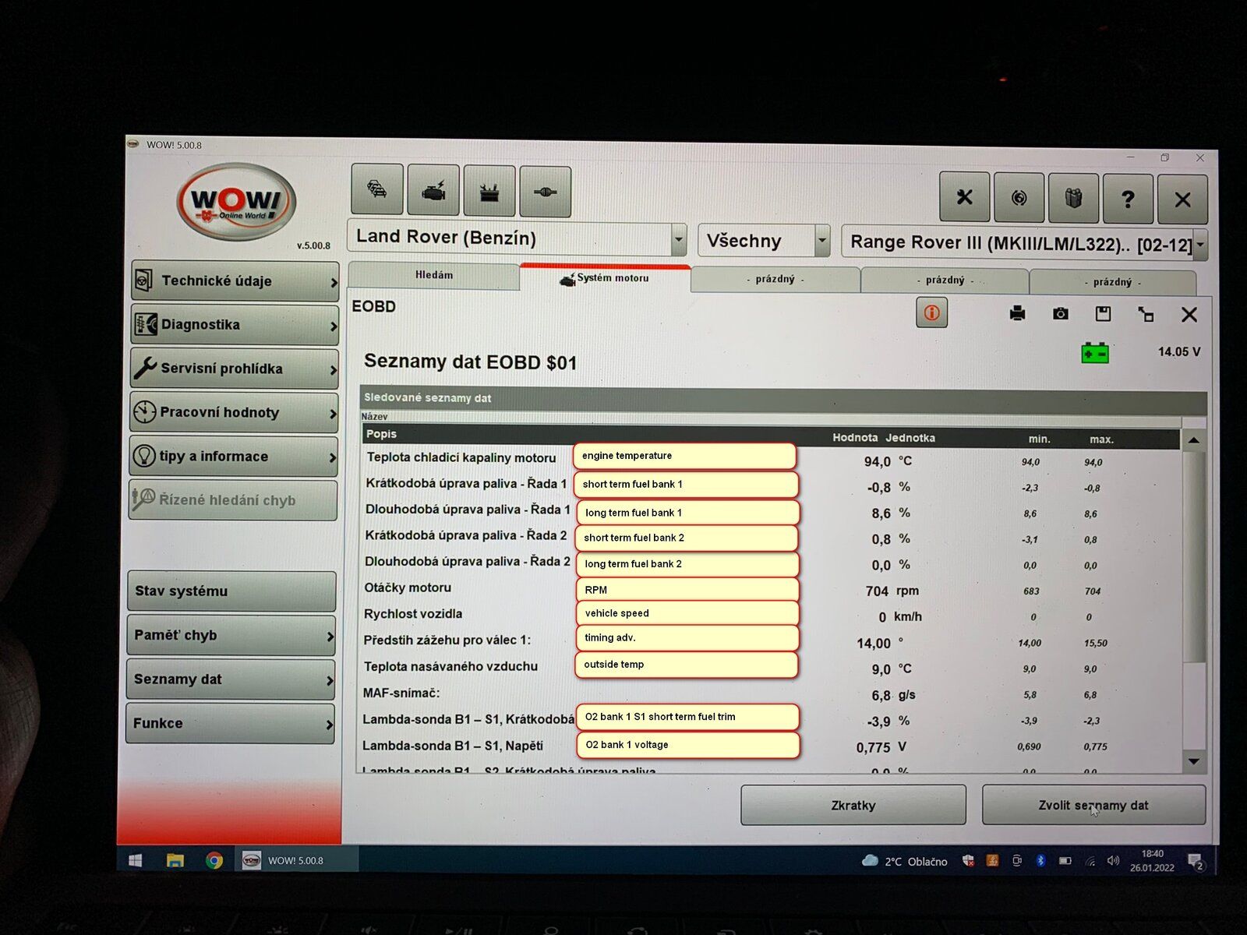Image resolution: width=1247 pixels, height=935 pixels.
Task: Open File Explorer from taskbar
Action: tap(175, 860)
